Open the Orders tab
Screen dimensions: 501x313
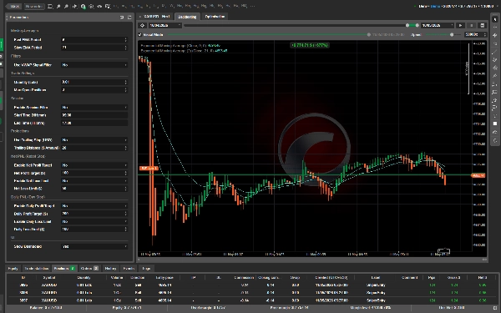pyautogui.click(x=89, y=268)
